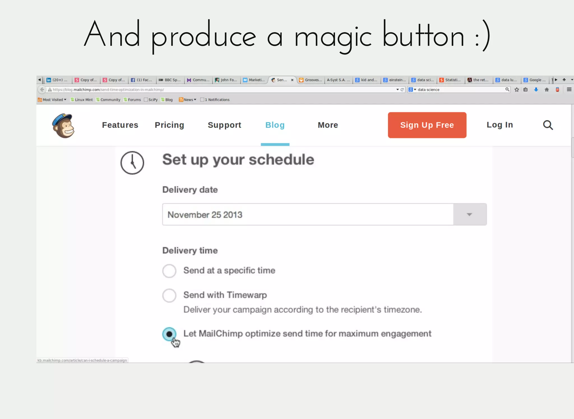The height and width of the screenshot is (419, 574).
Task: Click the November 25 2013 date field
Action: pyautogui.click(x=308, y=214)
